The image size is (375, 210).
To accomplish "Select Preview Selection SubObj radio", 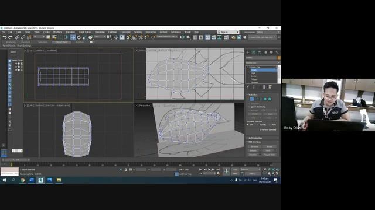I will (258, 125).
